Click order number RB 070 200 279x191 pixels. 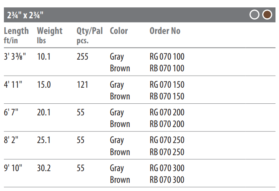(x=167, y=124)
